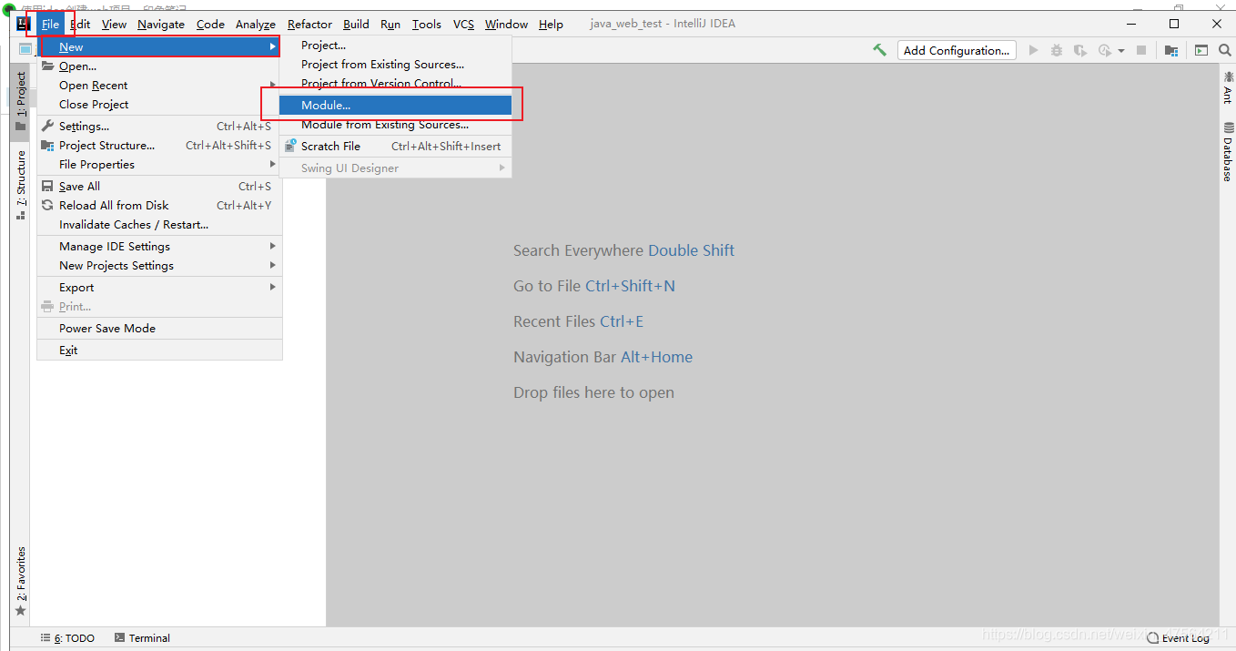This screenshot has width=1236, height=651.
Task: Open the Tools menu
Action: [427, 24]
